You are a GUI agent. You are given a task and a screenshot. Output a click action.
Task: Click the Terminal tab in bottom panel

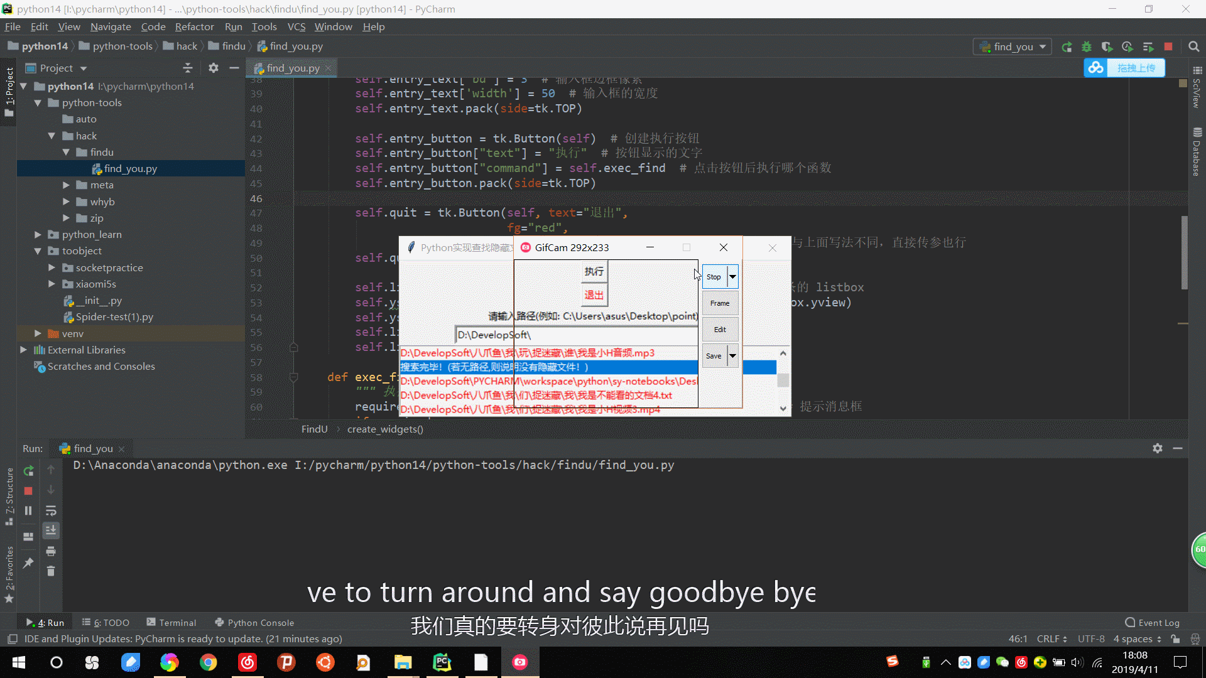click(178, 623)
